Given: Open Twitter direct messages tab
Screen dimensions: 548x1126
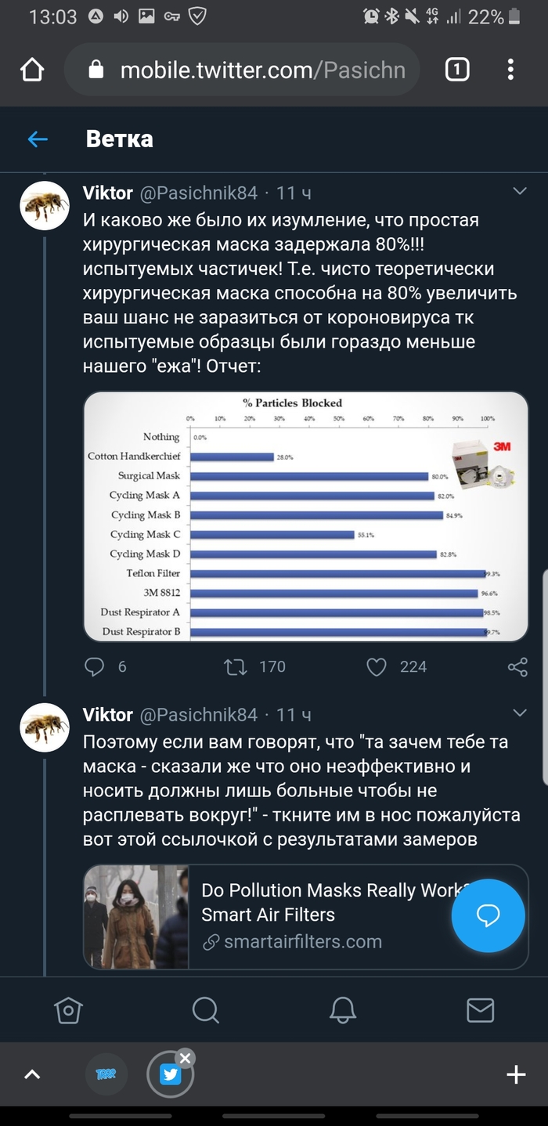Looking at the screenshot, I should 480,1010.
